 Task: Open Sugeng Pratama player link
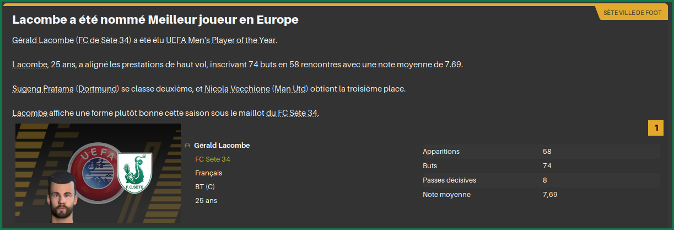tap(42, 89)
